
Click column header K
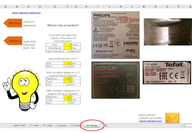(x=121, y=7)
